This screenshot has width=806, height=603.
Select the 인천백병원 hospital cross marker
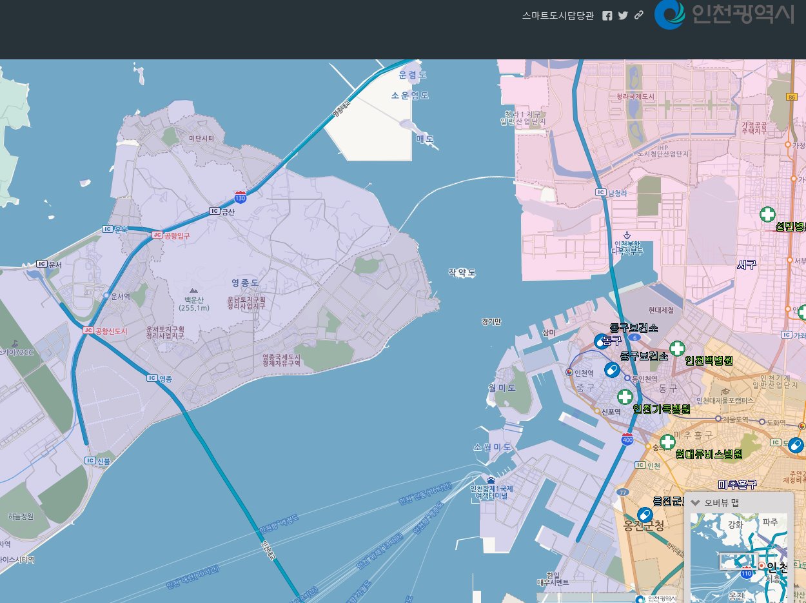677,349
